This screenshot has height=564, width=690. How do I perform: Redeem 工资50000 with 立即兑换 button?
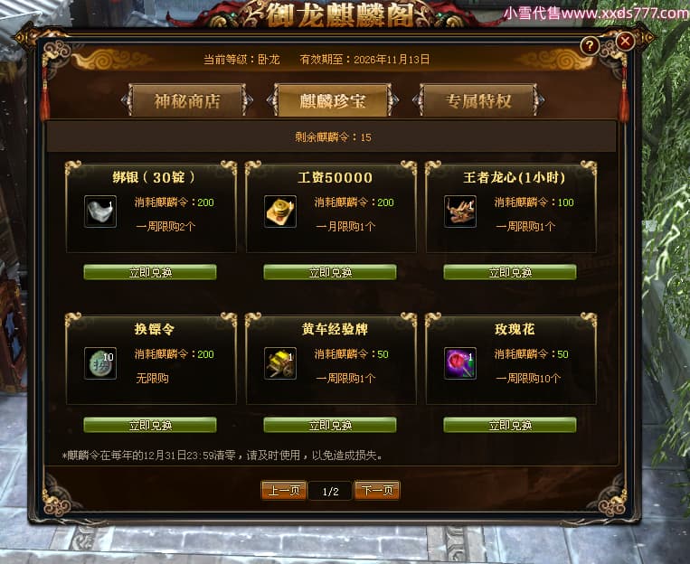[330, 272]
